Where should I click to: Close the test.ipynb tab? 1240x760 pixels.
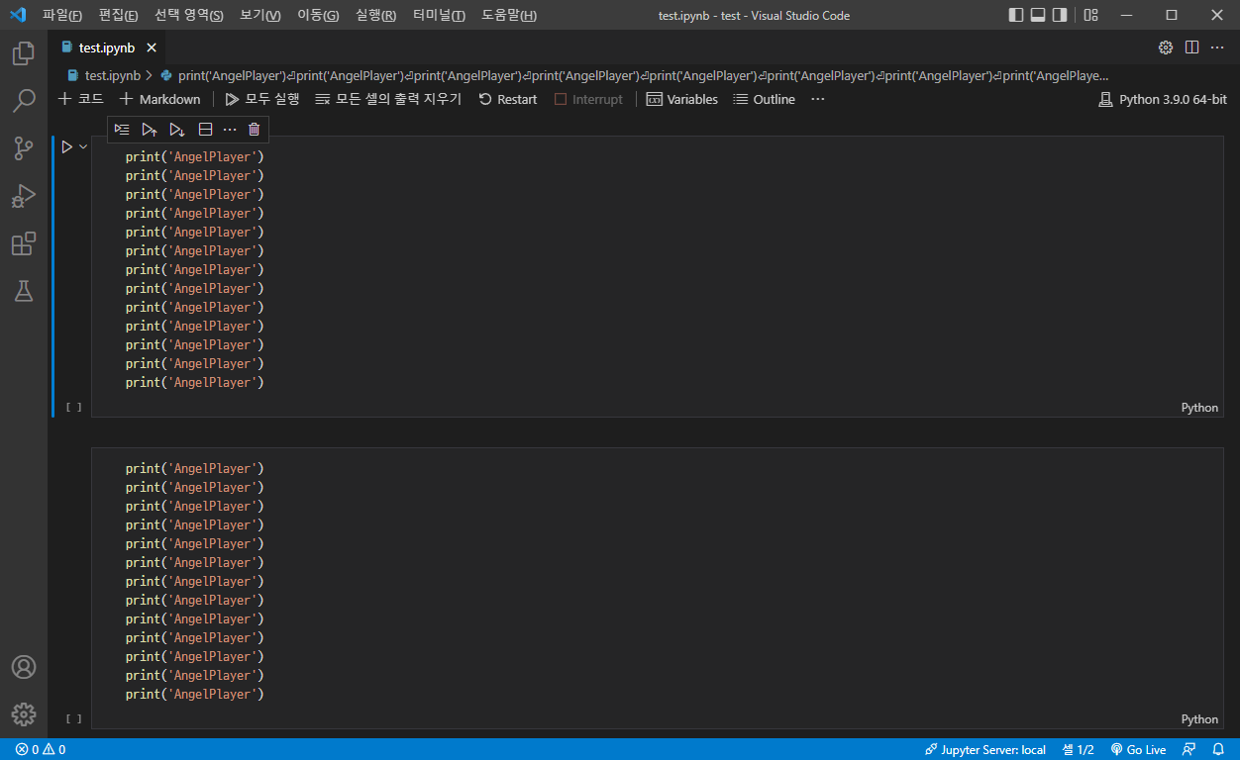click(152, 47)
